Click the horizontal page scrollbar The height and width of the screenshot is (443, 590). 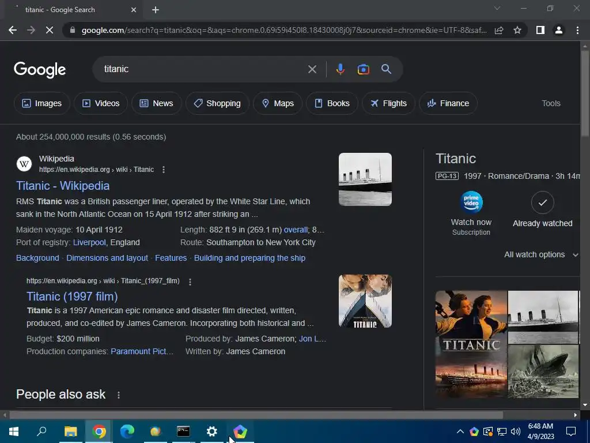click(x=256, y=415)
